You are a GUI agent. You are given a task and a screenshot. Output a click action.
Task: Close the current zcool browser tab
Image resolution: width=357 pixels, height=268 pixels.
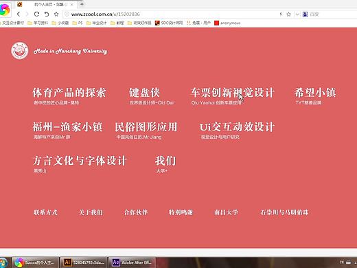tap(72, 4)
